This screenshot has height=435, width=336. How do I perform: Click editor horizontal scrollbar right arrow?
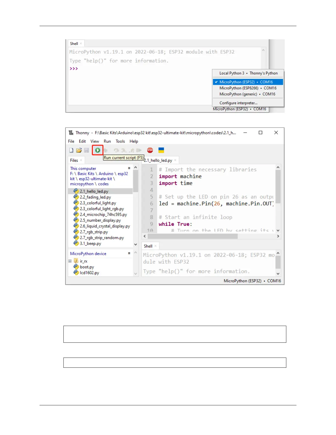coord(278,236)
